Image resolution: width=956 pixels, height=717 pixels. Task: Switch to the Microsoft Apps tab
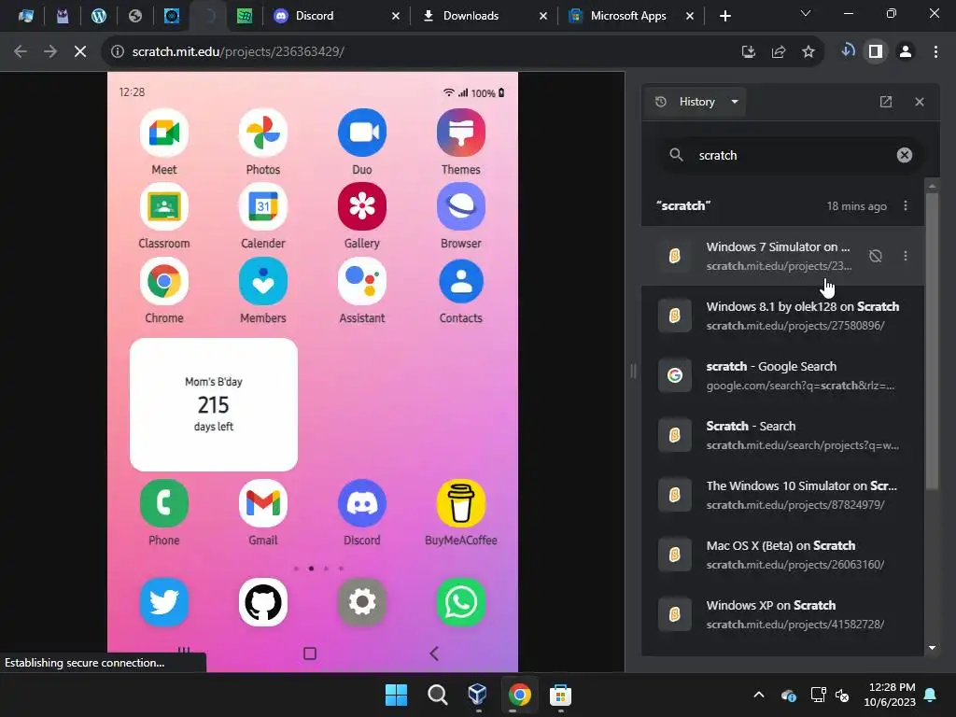(x=631, y=16)
